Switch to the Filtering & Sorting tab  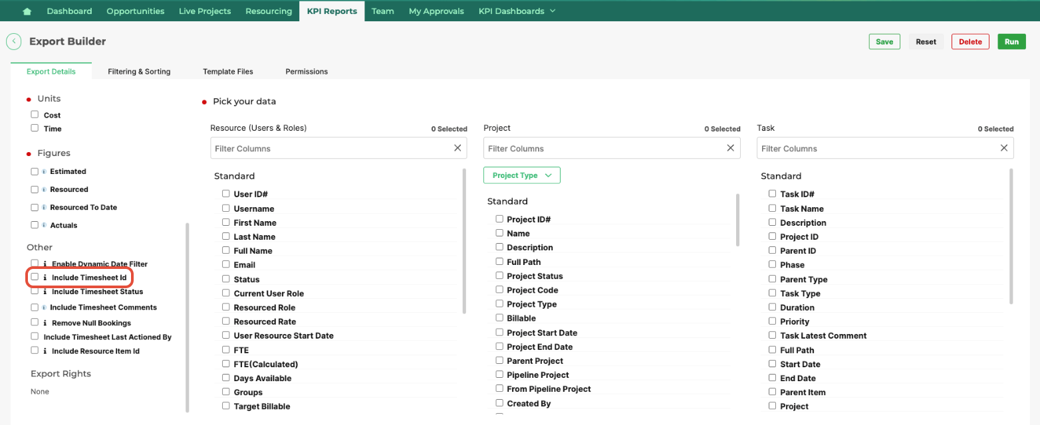click(x=139, y=72)
